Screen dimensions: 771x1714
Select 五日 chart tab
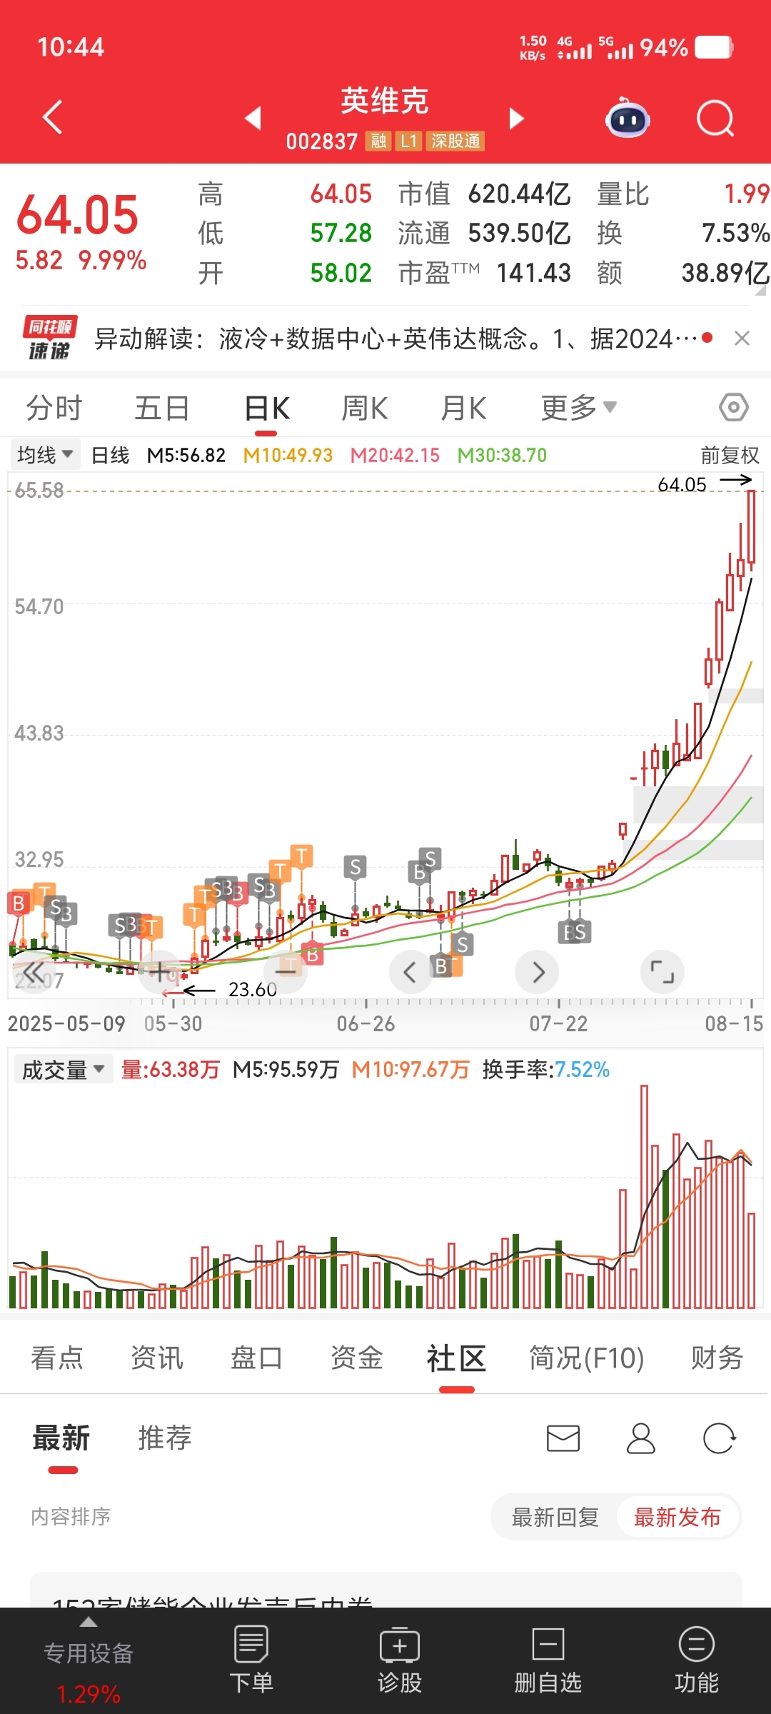[162, 408]
